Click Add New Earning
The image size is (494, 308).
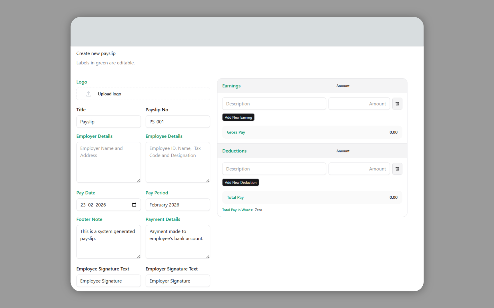click(x=238, y=117)
